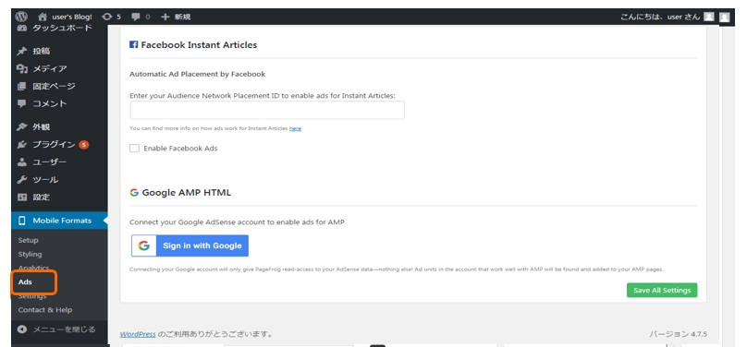The width and height of the screenshot is (747, 347).
Task: Select Ads in the Mobile Formats submenu
Action: coord(25,281)
